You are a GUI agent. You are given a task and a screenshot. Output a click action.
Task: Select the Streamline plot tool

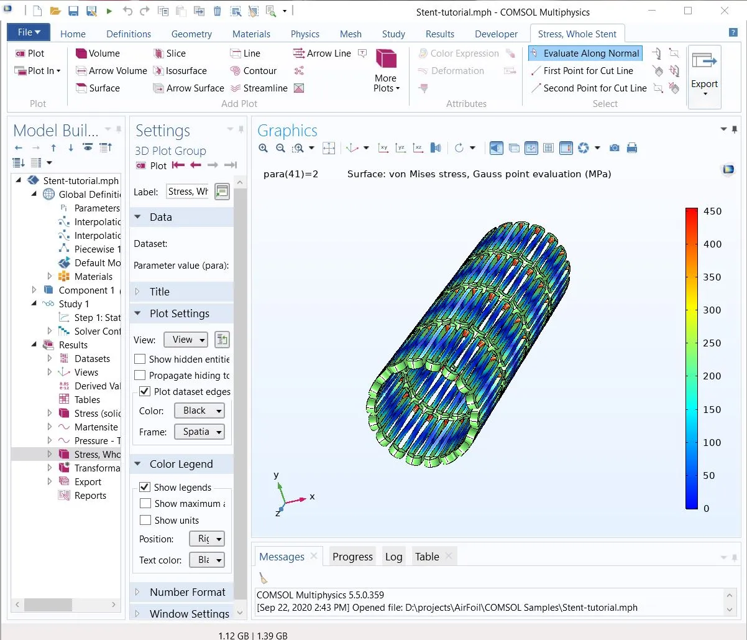coord(236,88)
